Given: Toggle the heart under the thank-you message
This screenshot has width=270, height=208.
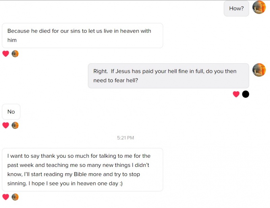Looking at the screenshot, I should [6, 197].
